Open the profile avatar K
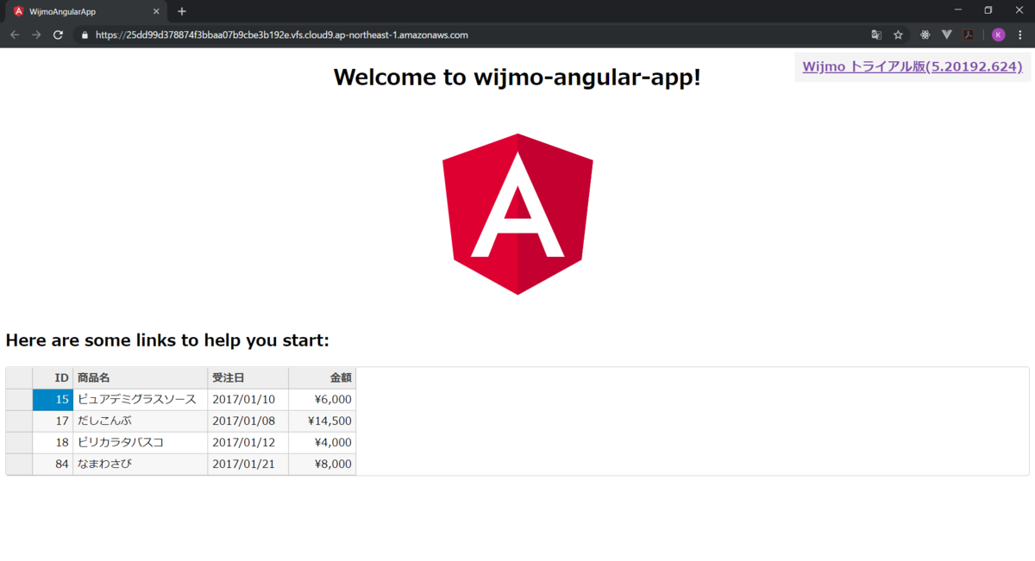The image size is (1035, 561). click(x=998, y=35)
